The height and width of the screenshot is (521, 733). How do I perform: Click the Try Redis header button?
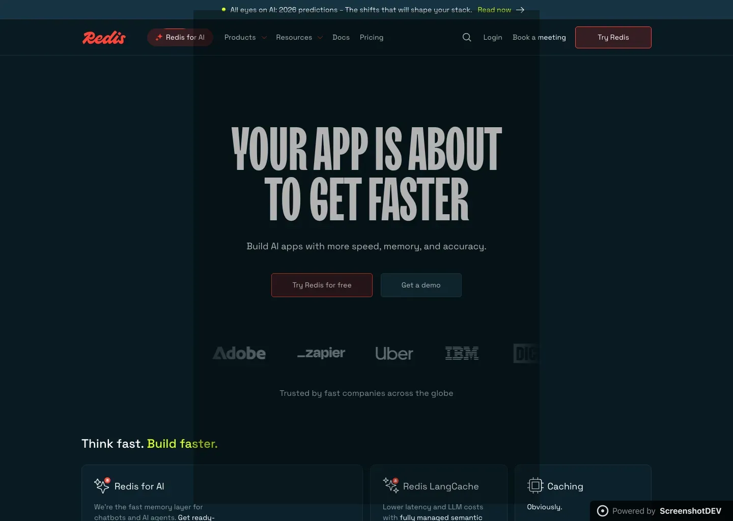tap(613, 37)
